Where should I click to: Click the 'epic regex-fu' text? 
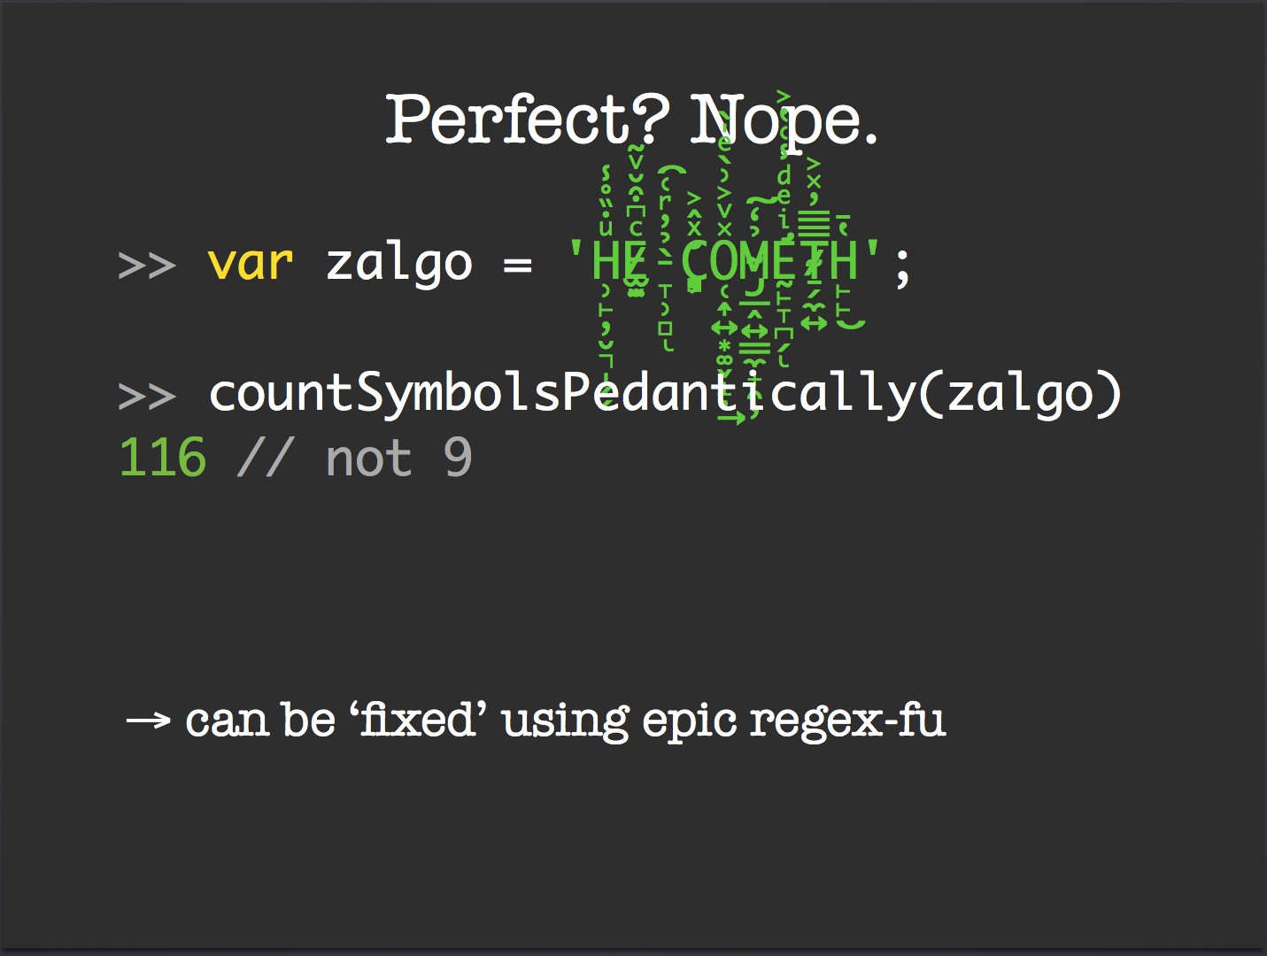[794, 721]
